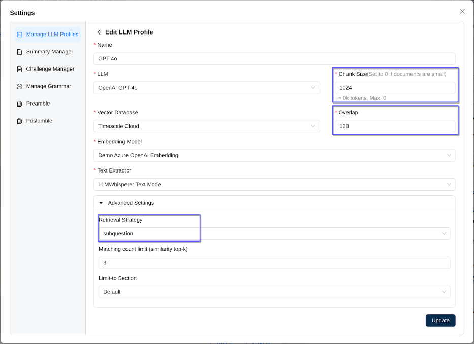Viewport: 474px width, 344px height.
Task: Open the Text Extractor dropdown
Action: pyautogui.click(x=274, y=184)
